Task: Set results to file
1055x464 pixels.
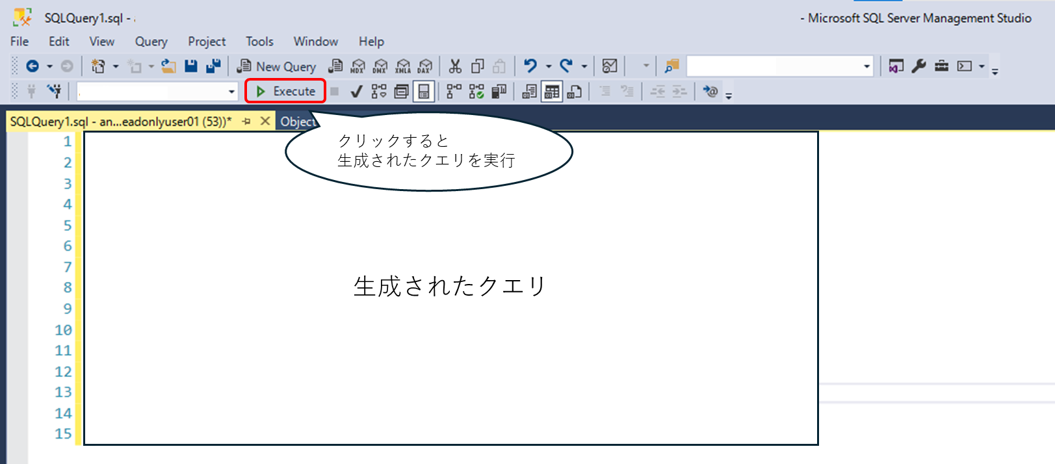Action: pyautogui.click(x=575, y=92)
